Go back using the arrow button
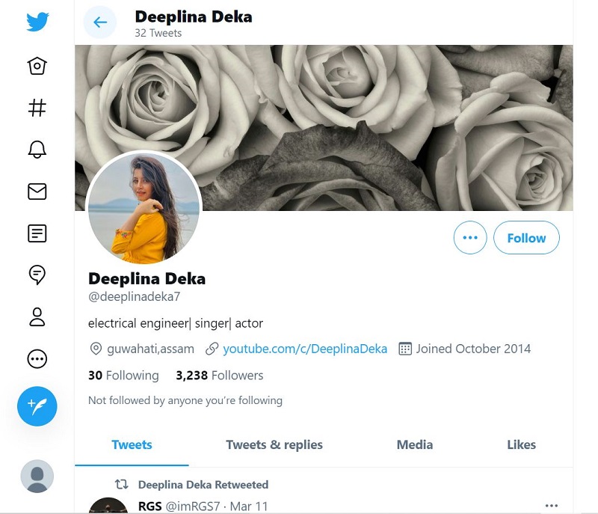This screenshot has height=514, width=598. (100, 22)
